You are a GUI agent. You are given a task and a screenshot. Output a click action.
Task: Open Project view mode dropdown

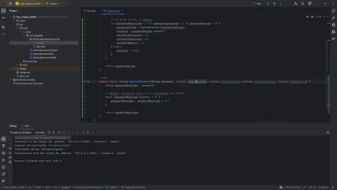(x=14, y=11)
